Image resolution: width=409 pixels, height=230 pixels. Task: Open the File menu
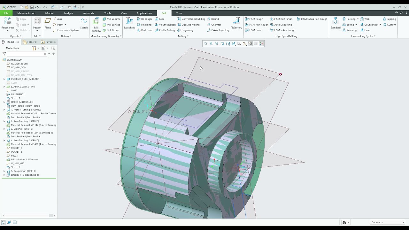click(6, 13)
